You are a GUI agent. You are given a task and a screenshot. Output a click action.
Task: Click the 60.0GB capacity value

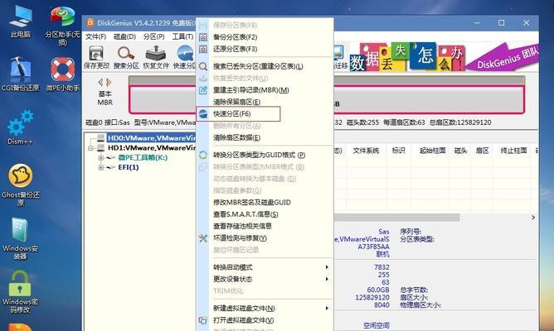[378, 290]
